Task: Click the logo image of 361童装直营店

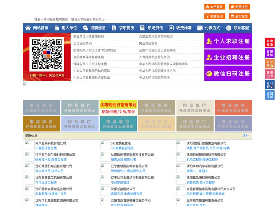Action: pyautogui.click(x=105, y=145)
